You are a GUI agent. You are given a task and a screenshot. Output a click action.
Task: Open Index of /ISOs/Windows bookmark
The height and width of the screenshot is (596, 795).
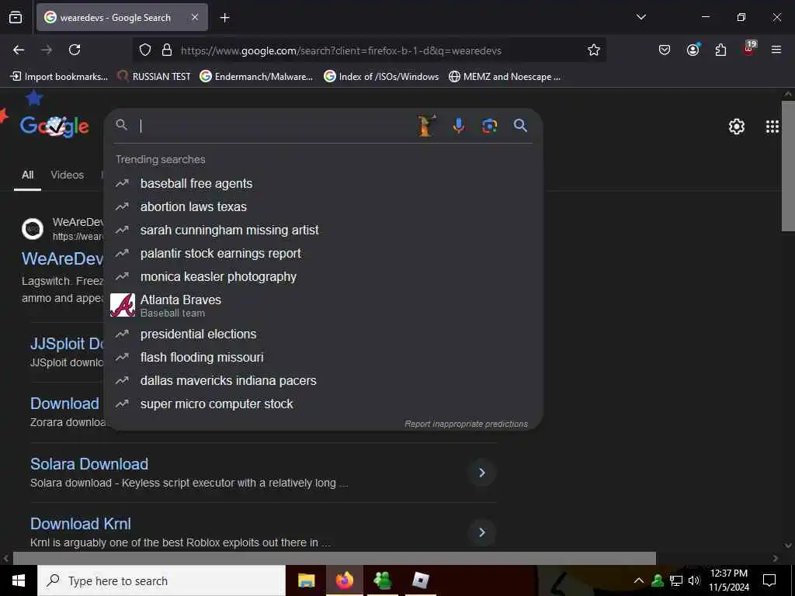[x=381, y=77]
